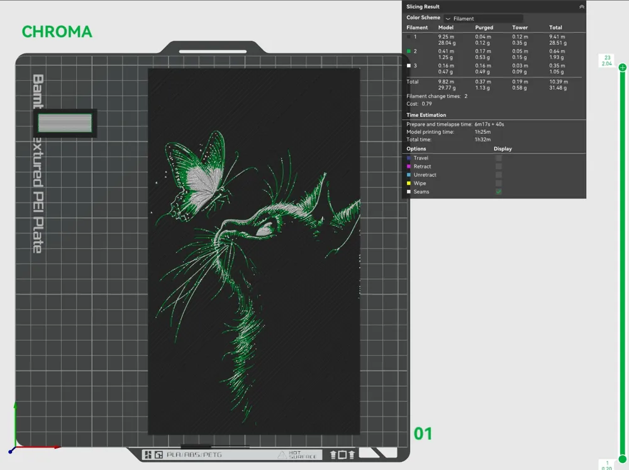Click the 1.25 g model value
Viewport: 629px width, 470px height.
[x=445, y=57]
